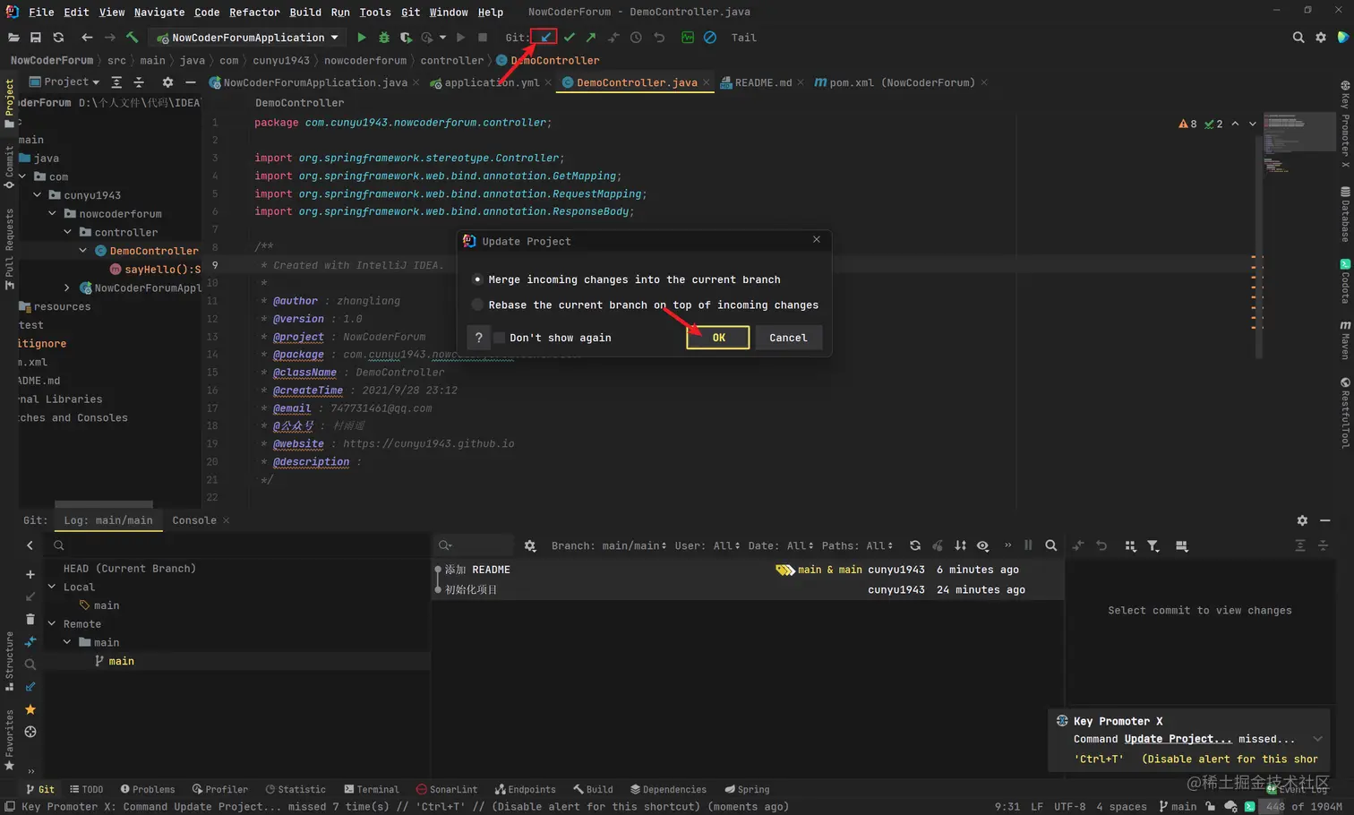1354x815 pixels.
Task: Open Project tool window settings gear
Action: point(167,81)
